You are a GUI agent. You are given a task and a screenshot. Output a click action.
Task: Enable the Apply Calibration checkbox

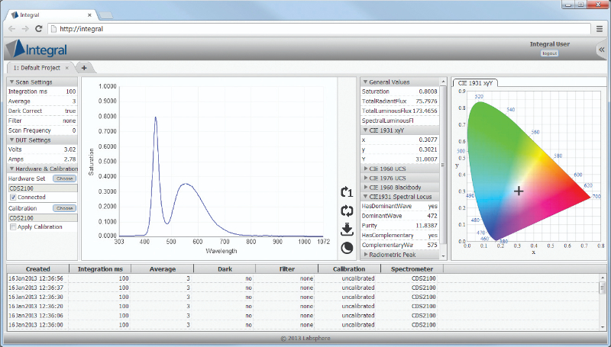click(12, 227)
